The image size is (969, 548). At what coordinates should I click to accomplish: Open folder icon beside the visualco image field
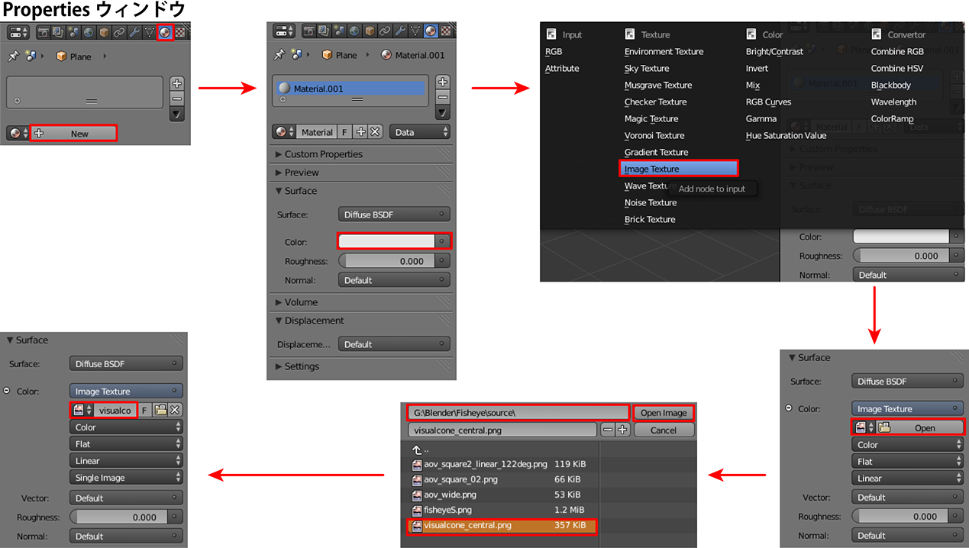pos(160,410)
